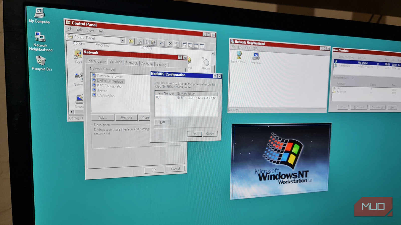The width and height of the screenshot is (401, 225).
Task: Select Workstation in Network Services list
Action: click(103, 95)
